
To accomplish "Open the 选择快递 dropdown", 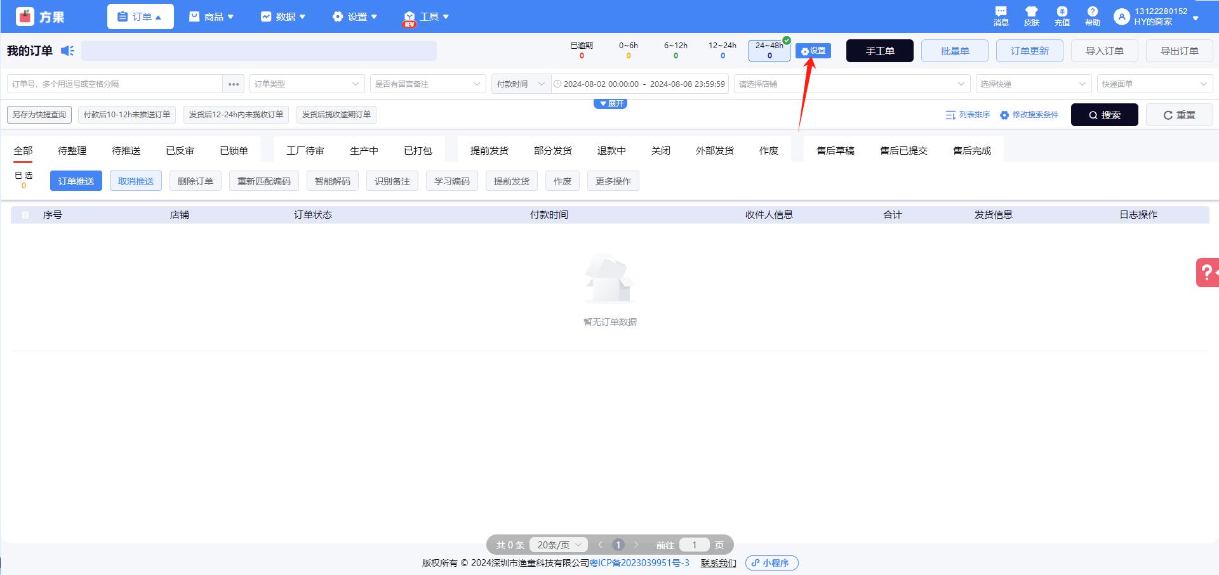I will tap(1033, 84).
